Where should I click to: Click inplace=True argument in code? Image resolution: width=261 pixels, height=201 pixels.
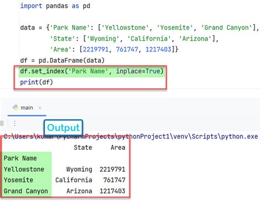(x=138, y=71)
